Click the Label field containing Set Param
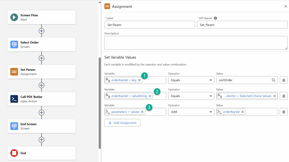The height and width of the screenshot is (162, 289). [x=149, y=25]
